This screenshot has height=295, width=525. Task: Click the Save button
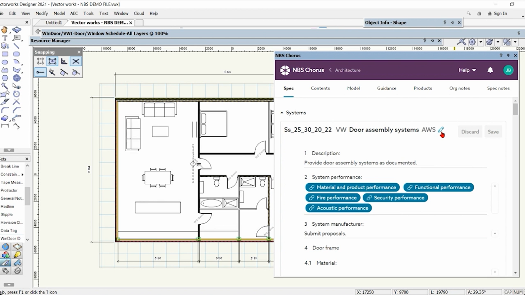click(493, 132)
